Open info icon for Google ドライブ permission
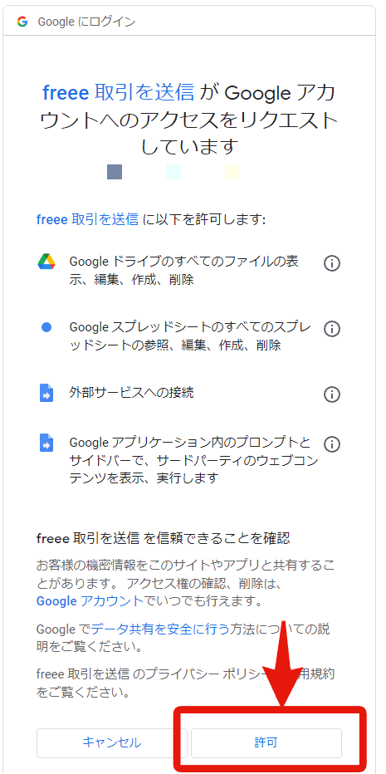 tap(332, 263)
